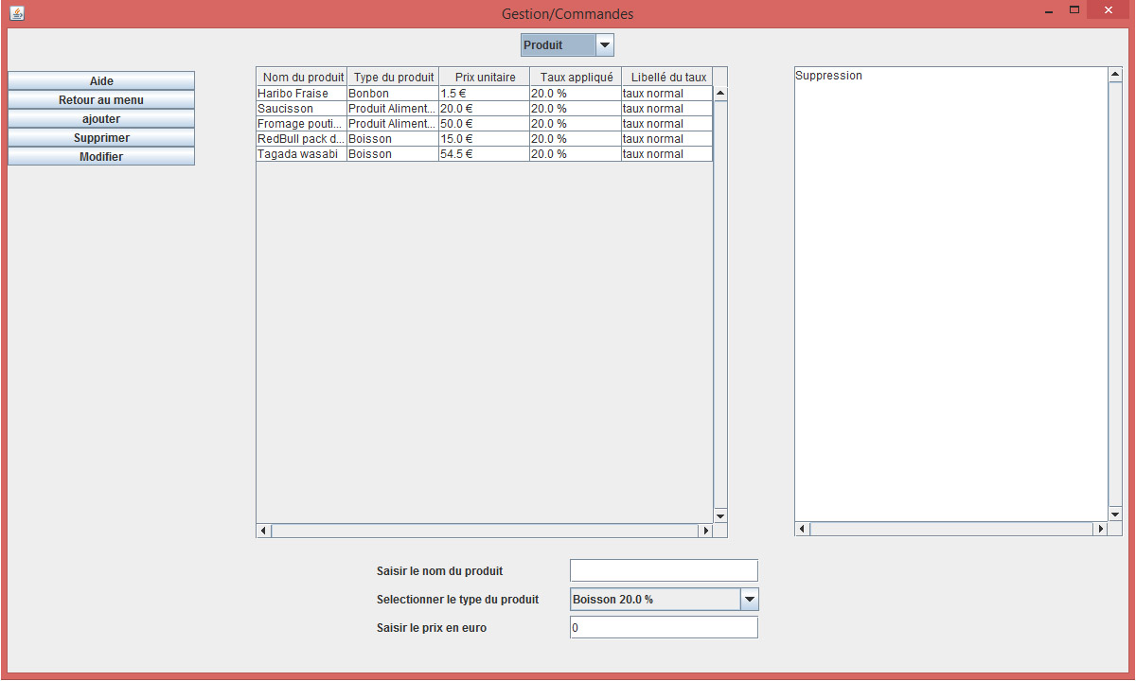
Task: Click table's vertical scrollbar up arrow
Action: (x=720, y=94)
